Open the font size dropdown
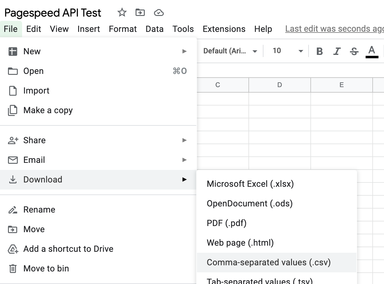 point(288,51)
